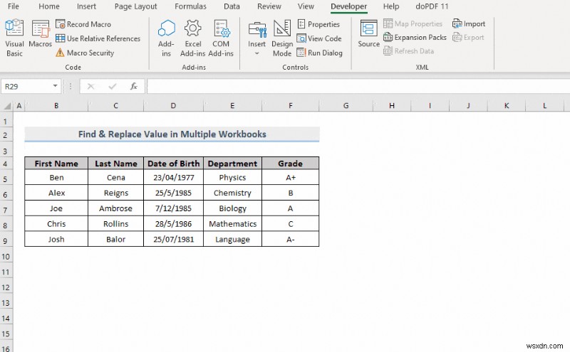Open the View tab
570x352 pixels.
(306, 6)
